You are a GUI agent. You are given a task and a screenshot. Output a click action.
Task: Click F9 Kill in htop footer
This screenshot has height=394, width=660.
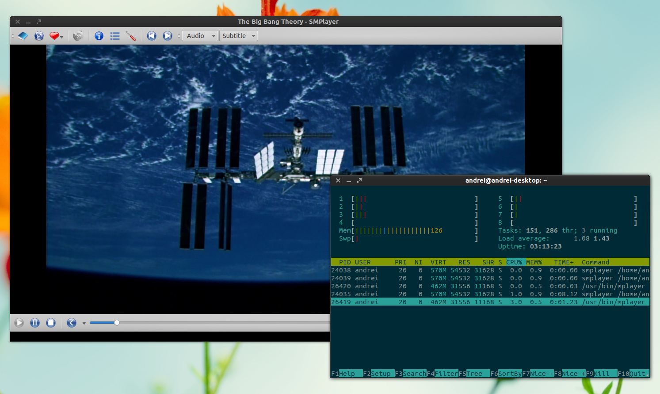(602, 374)
